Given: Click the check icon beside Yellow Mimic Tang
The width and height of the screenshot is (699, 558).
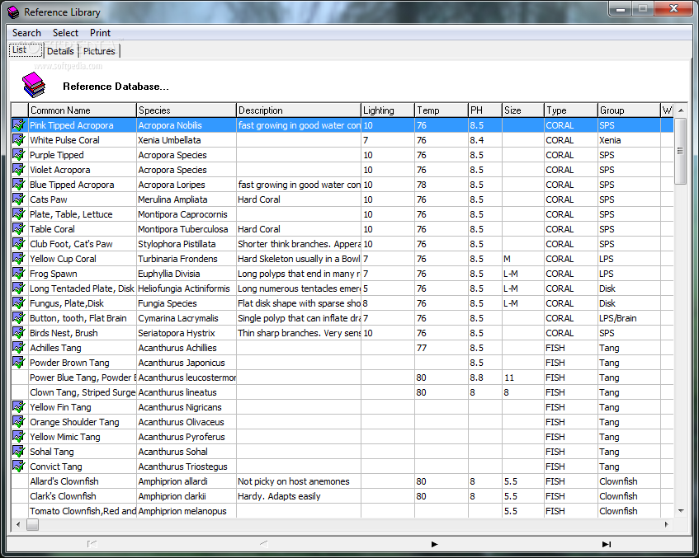Looking at the screenshot, I should pos(19,437).
